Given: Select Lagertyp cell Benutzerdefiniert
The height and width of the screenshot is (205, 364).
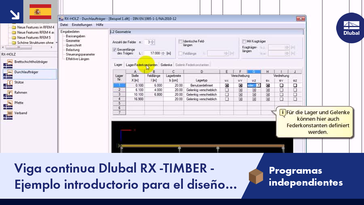Looking at the screenshot, I should coord(202,85).
